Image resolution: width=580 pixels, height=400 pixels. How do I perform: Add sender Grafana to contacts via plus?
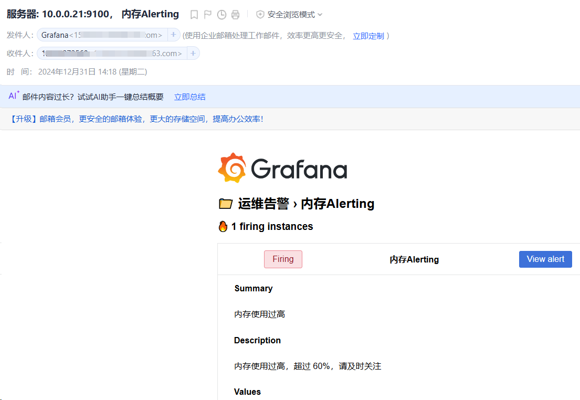coord(174,35)
